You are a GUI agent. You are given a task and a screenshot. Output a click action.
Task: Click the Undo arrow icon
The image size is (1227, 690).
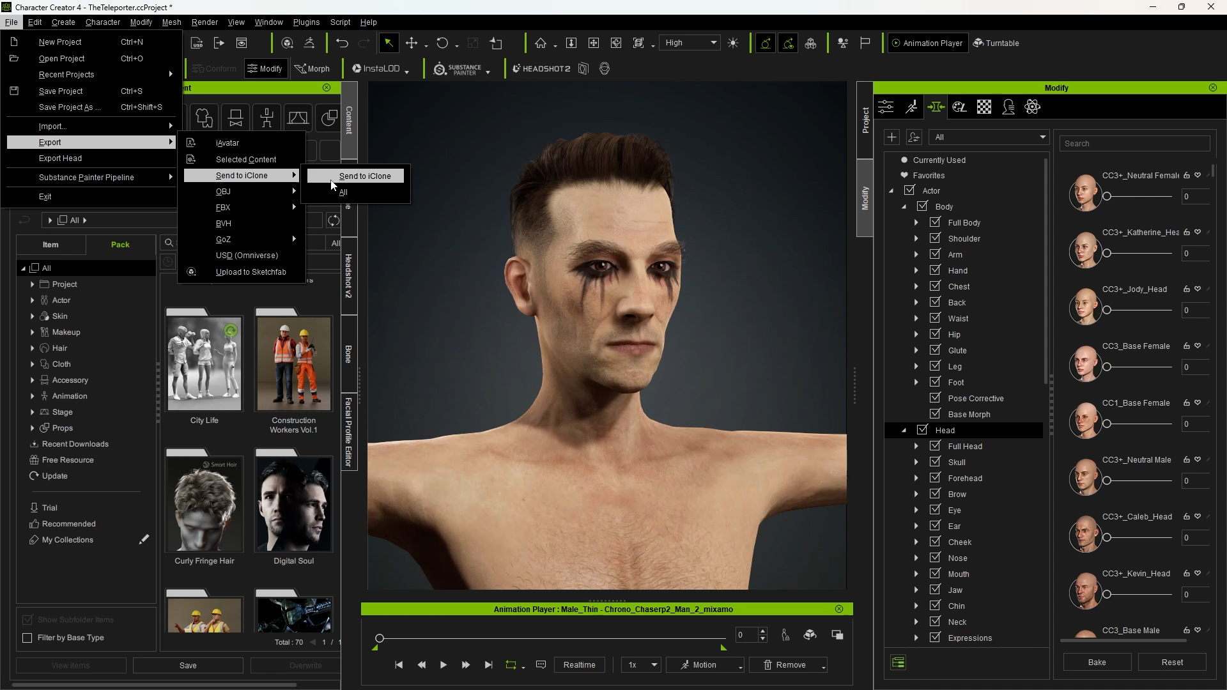(x=342, y=43)
